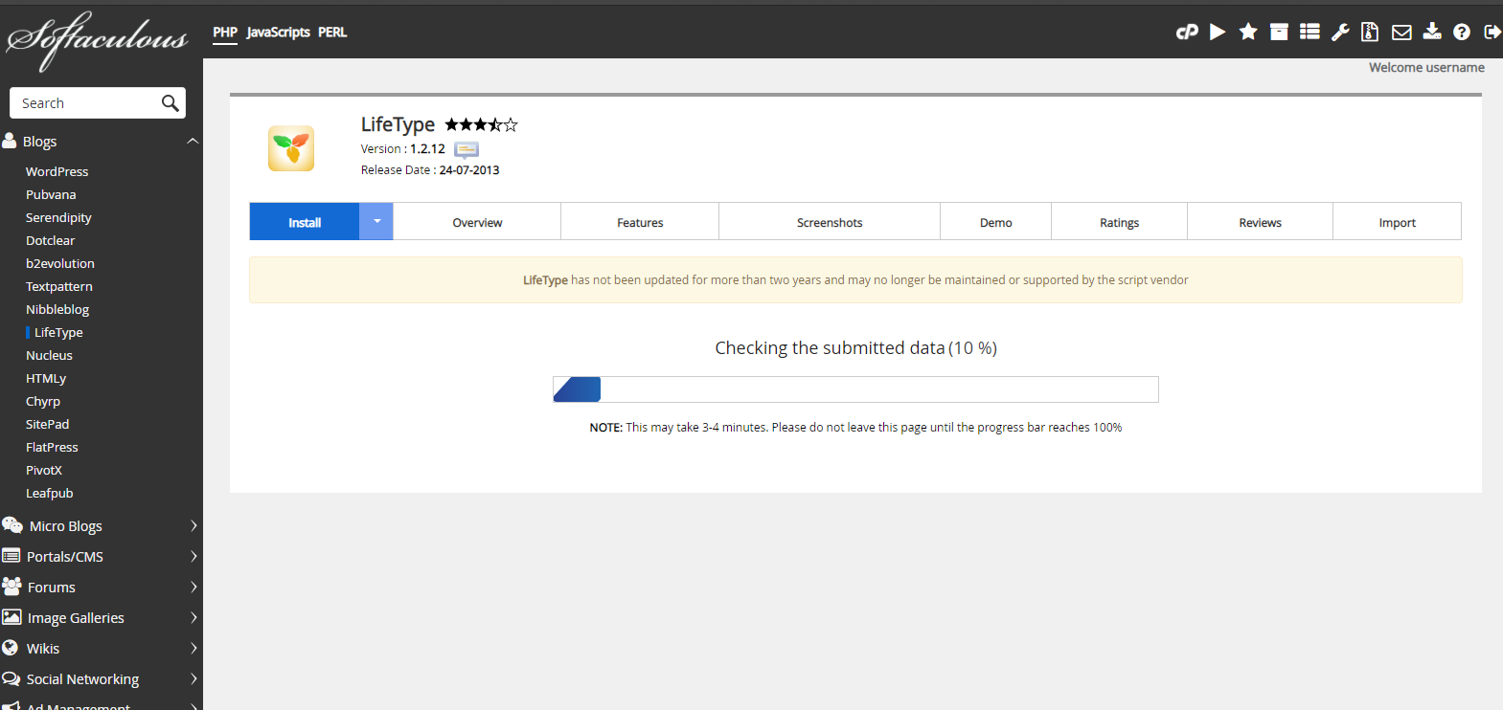This screenshot has width=1503, height=710.
Task: Open the cPanel control panel icon
Action: [1187, 32]
